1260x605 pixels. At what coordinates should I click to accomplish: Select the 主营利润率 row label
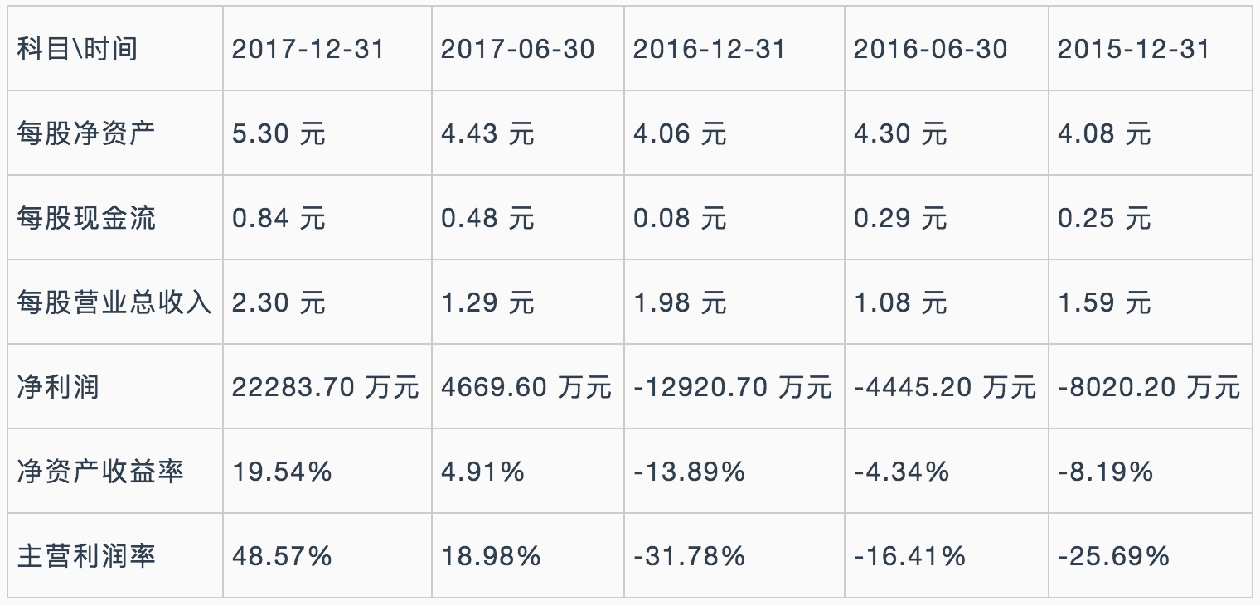(x=87, y=555)
